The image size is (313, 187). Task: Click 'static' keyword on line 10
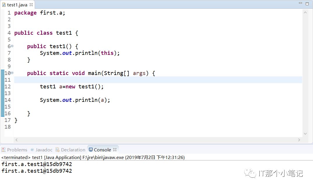59,73
